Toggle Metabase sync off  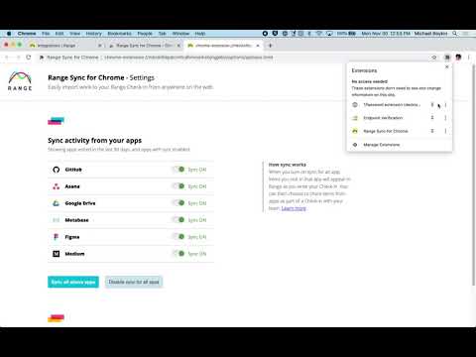tap(178, 220)
